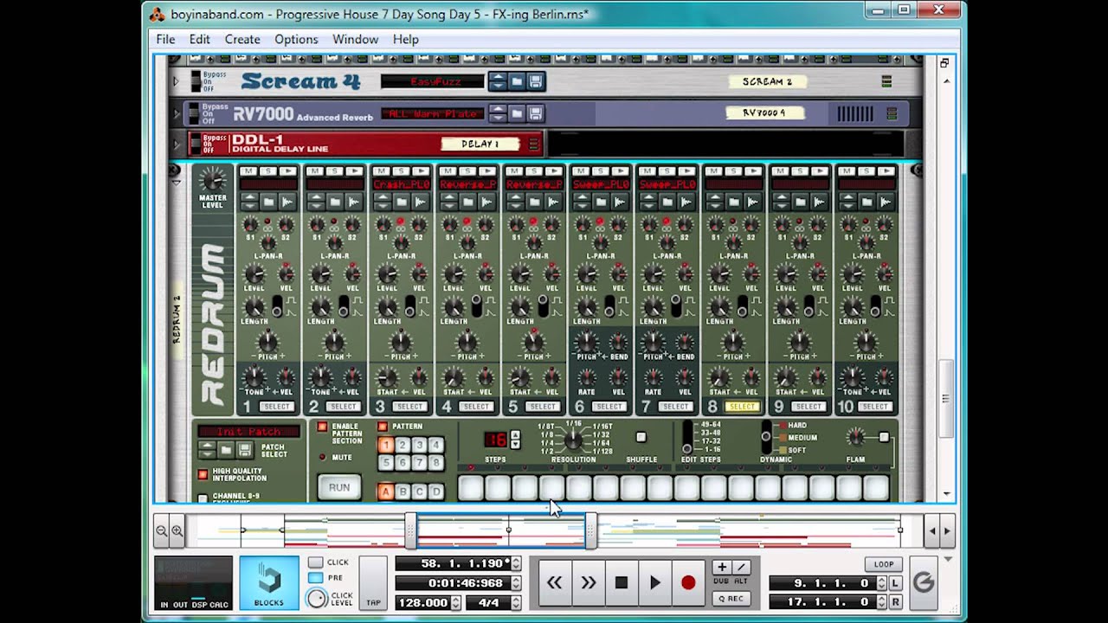Start recording with the red record button
Screen dimensions: 1108x623
[x=688, y=582]
